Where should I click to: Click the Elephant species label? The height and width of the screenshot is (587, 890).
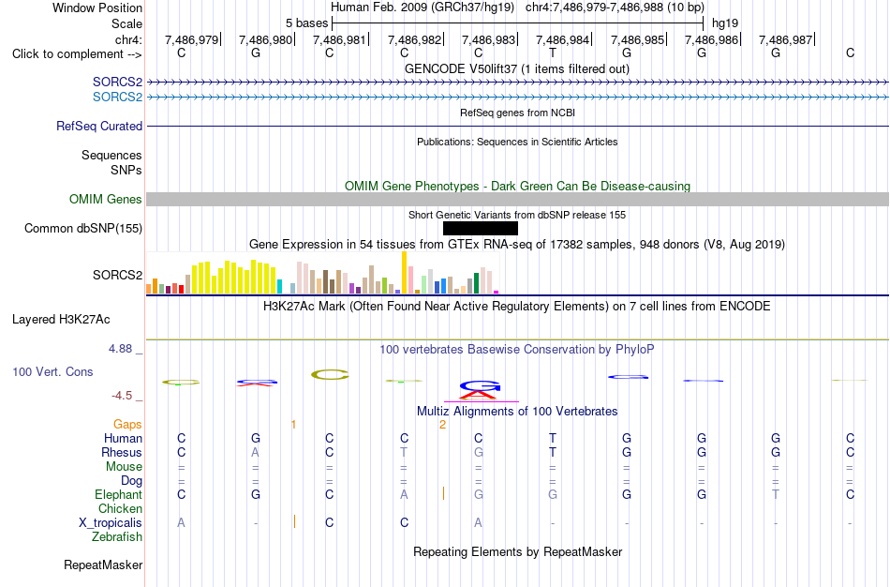pyautogui.click(x=118, y=494)
